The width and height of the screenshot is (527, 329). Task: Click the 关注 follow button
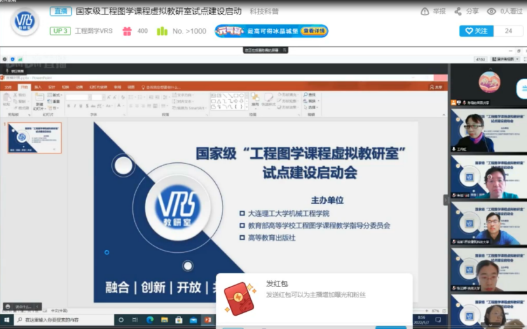click(476, 31)
